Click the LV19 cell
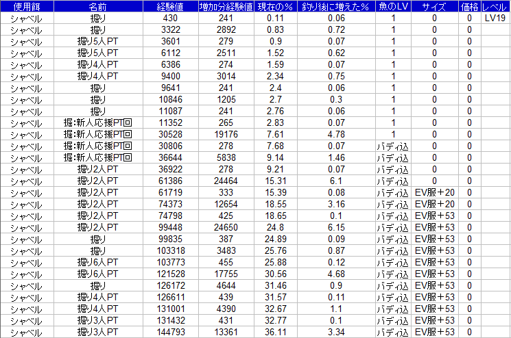The height and width of the screenshot is (338, 511). (495, 18)
